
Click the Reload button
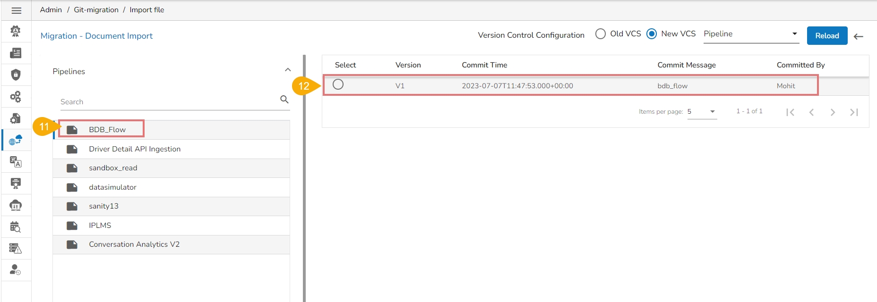[827, 36]
